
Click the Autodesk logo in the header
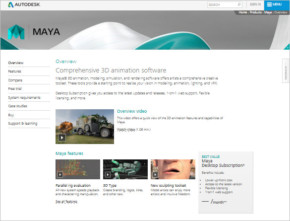coord(24,4)
